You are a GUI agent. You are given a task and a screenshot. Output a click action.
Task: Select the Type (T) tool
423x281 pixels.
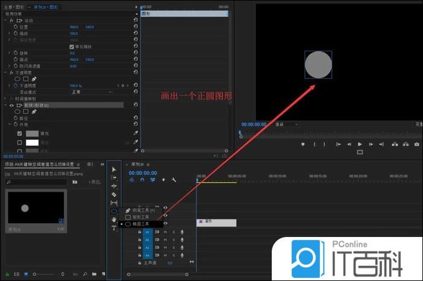pos(114,228)
